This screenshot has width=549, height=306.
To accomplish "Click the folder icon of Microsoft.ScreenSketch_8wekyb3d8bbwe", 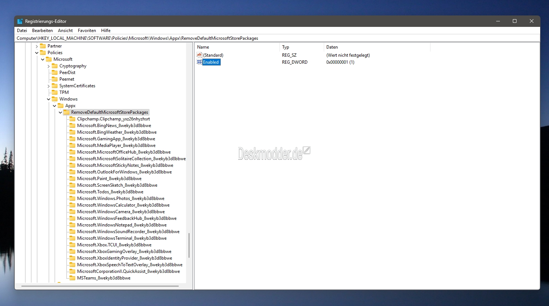I will pos(72,185).
